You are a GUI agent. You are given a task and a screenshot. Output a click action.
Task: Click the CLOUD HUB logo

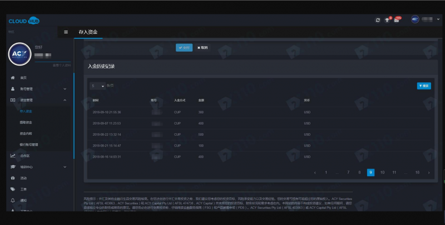[x=24, y=21]
